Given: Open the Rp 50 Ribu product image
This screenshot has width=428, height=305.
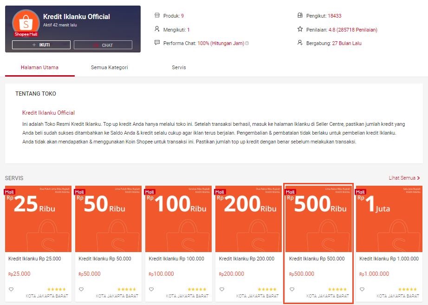Looking at the screenshot, I should coord(108,219).
